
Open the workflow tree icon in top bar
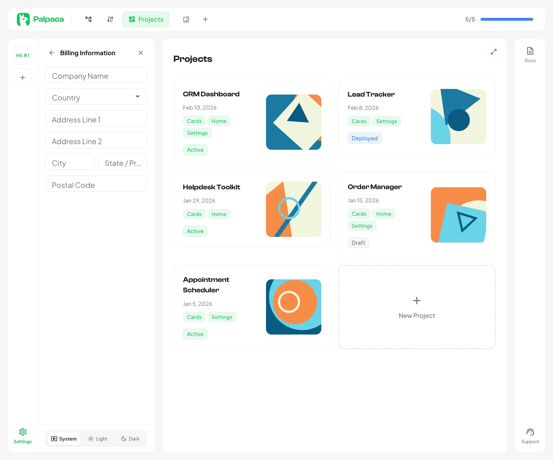click(x=89, y=19)
